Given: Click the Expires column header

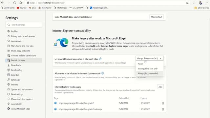Looking at the screenshot, I should tap(143, 98).
